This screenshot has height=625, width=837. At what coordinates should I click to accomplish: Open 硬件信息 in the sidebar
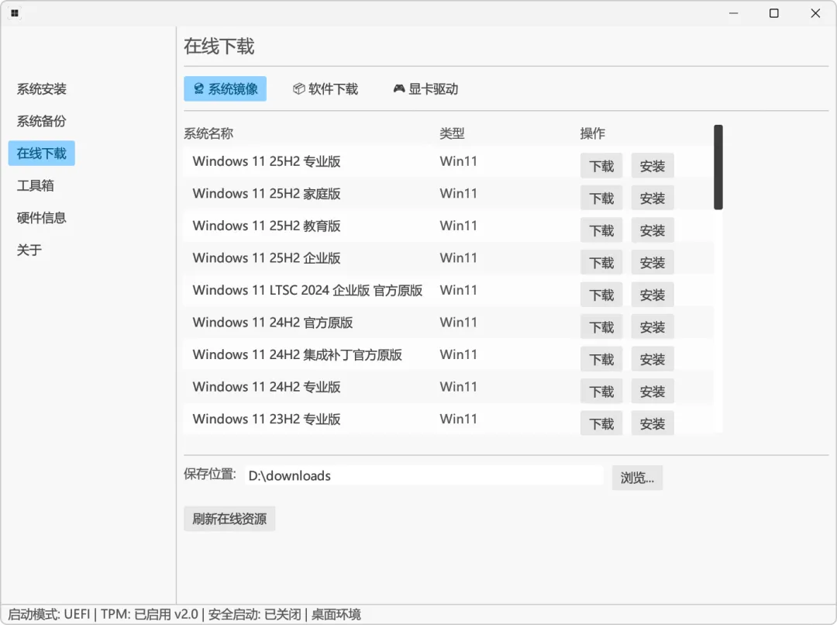pos(42,218)
